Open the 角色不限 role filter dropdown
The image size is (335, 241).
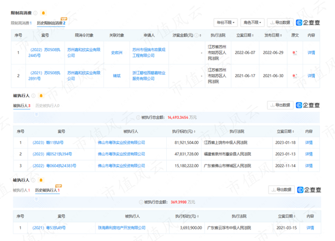tap(252, 23)
